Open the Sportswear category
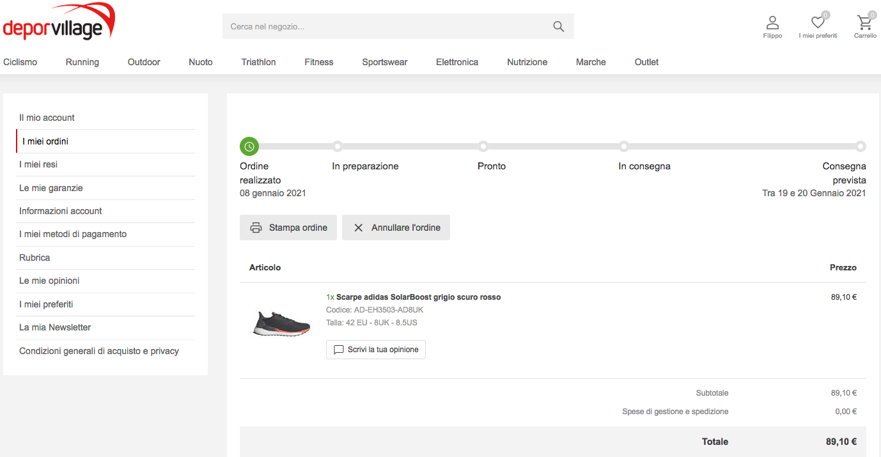Screen dimensions: 881x457 385,62
